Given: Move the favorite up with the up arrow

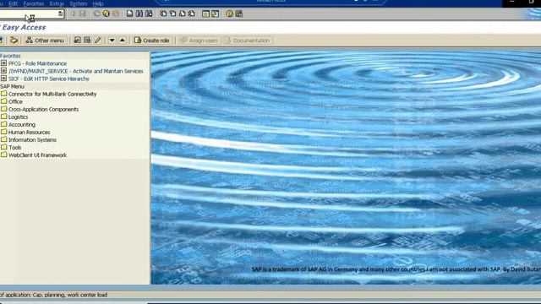Looking at the screenshot, I should pos(122,41).
